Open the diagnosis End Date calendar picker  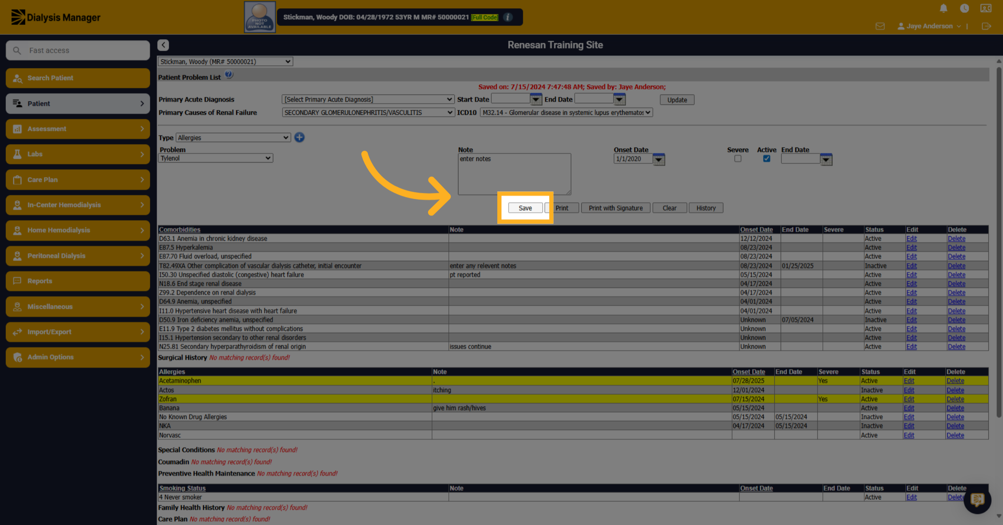click(x=619, y=99)
